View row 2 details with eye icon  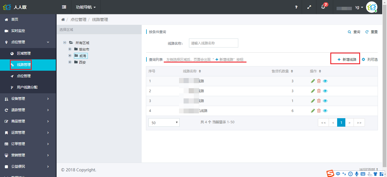point(325,91)
